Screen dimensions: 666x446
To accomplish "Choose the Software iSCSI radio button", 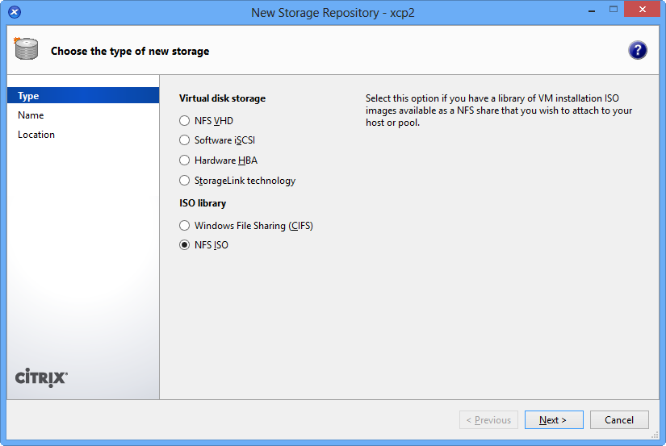I will coord(185,140).
